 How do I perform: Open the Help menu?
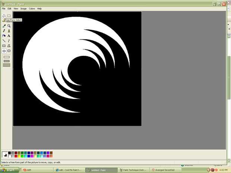pos(39,9)
